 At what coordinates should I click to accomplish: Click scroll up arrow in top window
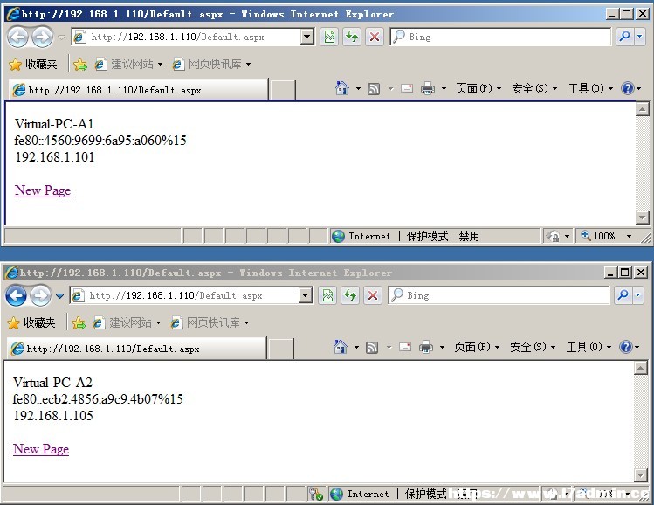[x=643, y=109]
